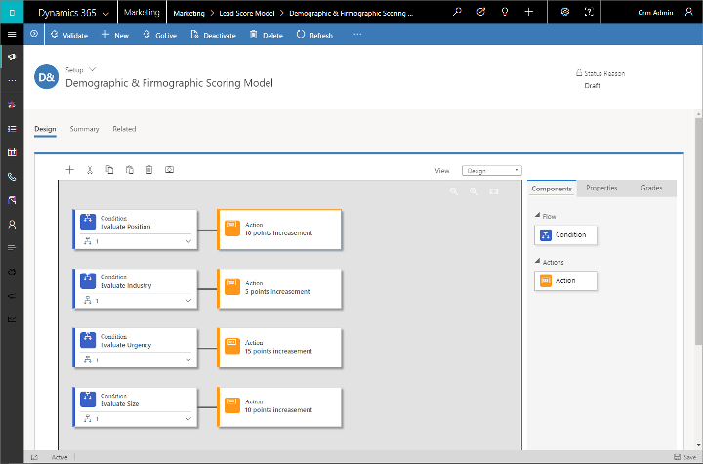703x464 pixels.
Task: Click the fit-to-screen canvas icon
Action: (x=493, y=191)
